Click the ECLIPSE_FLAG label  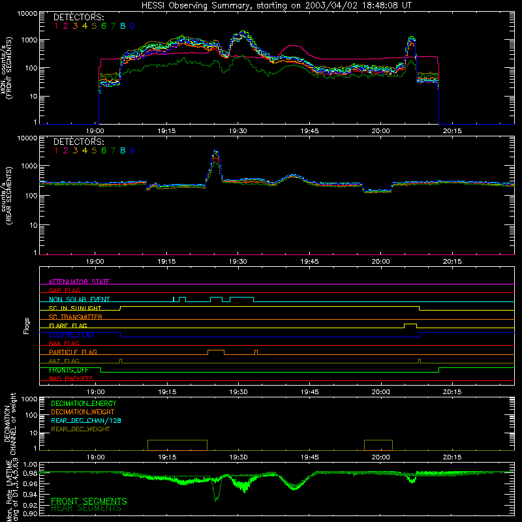point(71,335)
